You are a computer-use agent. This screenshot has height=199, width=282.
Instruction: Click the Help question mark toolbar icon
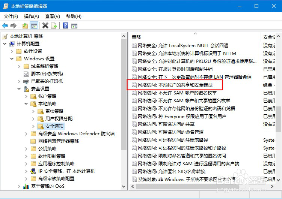coord(66,25)
